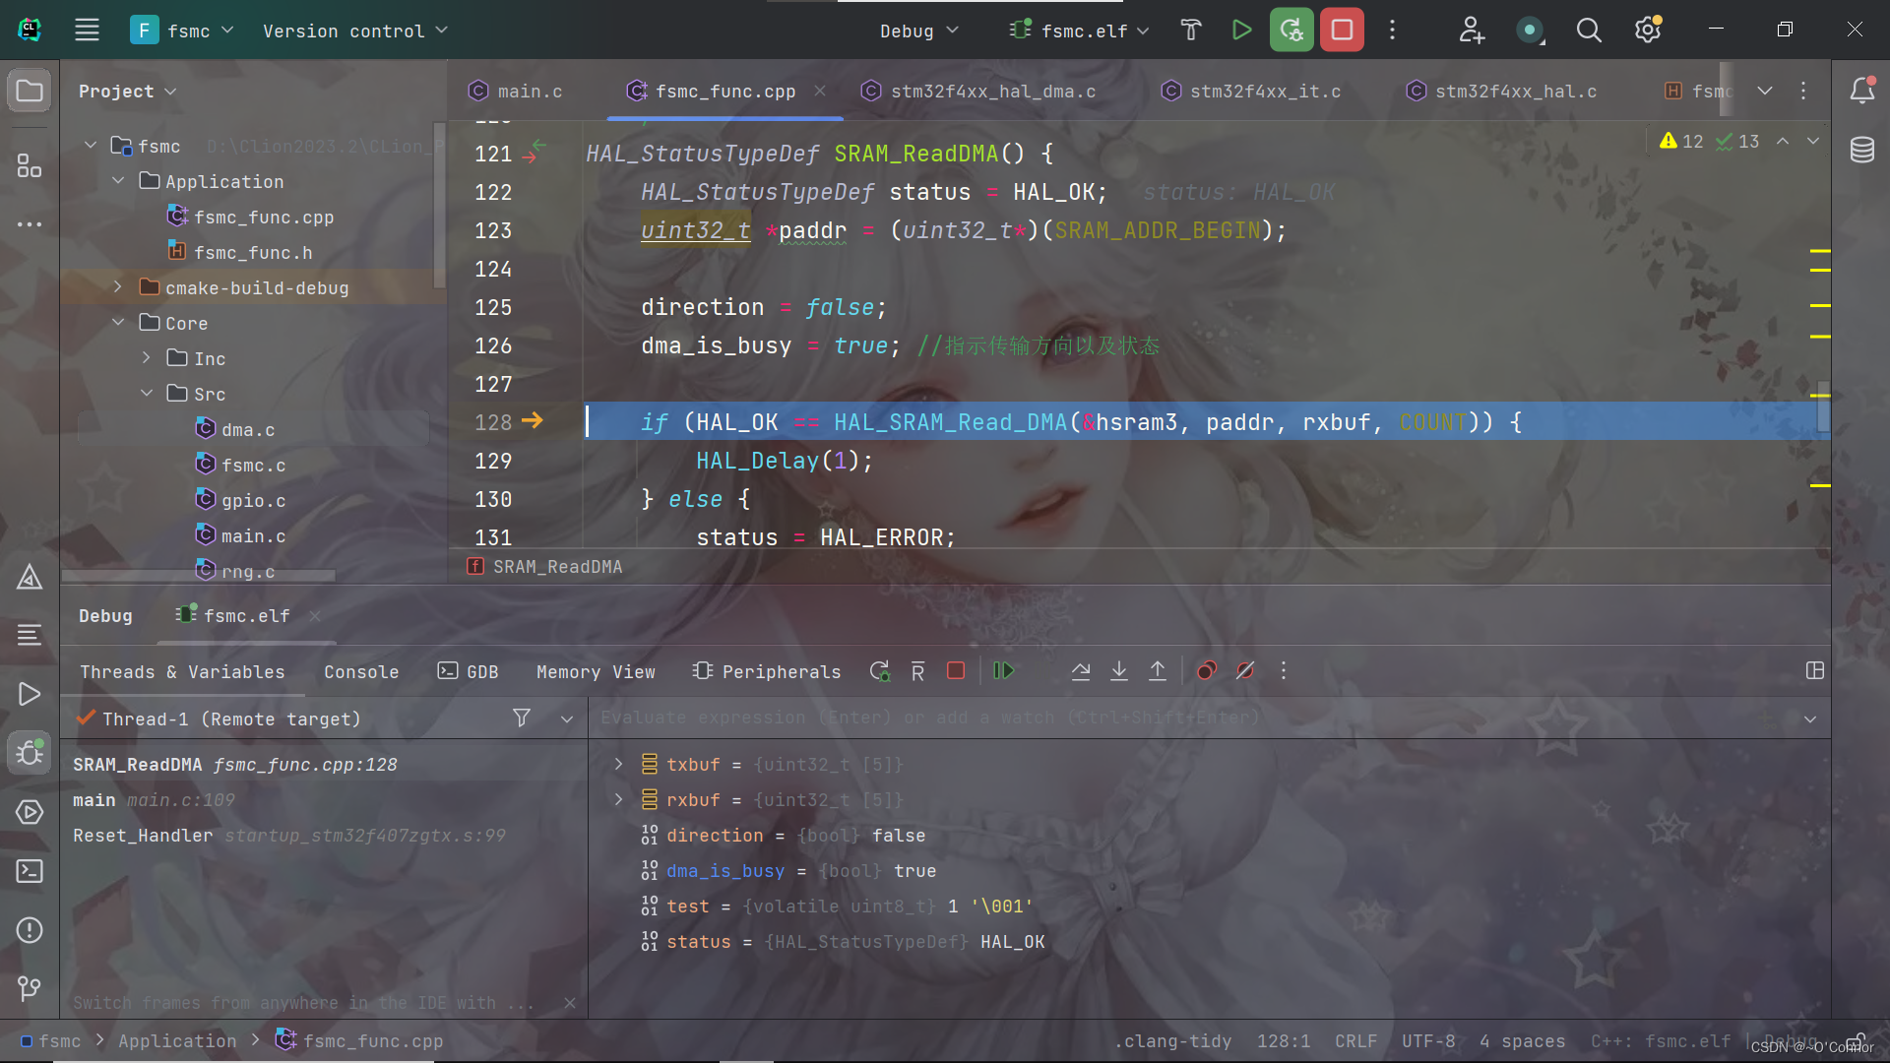Switch to the Peripherals tab
Viewport: 1890px width, 1063px height.
(x=768, y=672)
